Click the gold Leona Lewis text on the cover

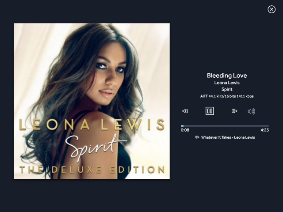tap(92, 125)
